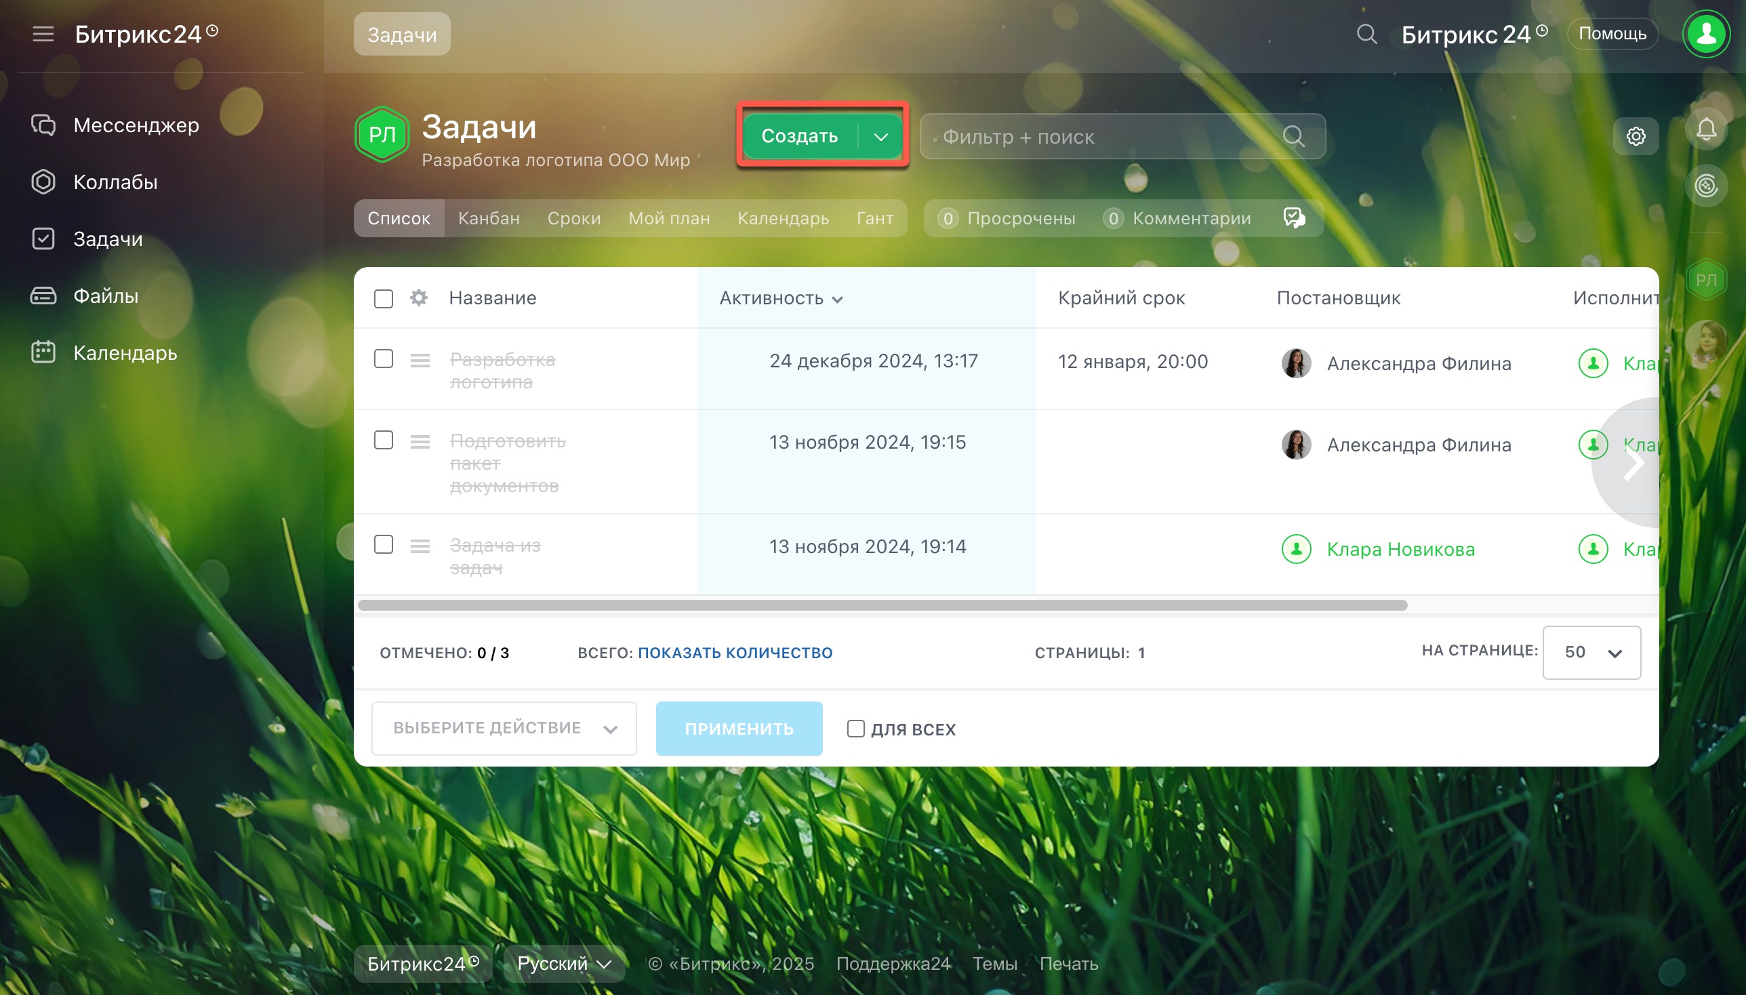Open the table column settings gear
Screen dimensions: 1746x995
(x=419, y=298)
